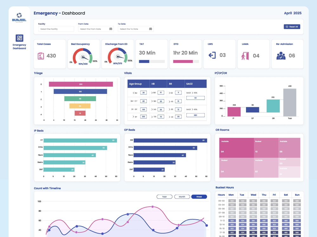The width and height of the screenshot is (317, 237).
Task: Open calendar icon in From Date field
Action: 111,29
